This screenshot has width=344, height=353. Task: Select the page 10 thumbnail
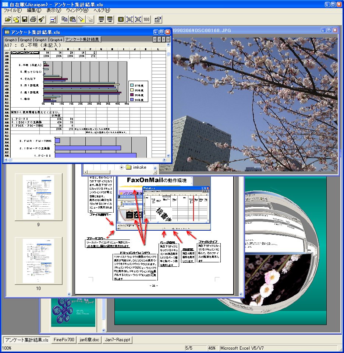pos(38,261)
